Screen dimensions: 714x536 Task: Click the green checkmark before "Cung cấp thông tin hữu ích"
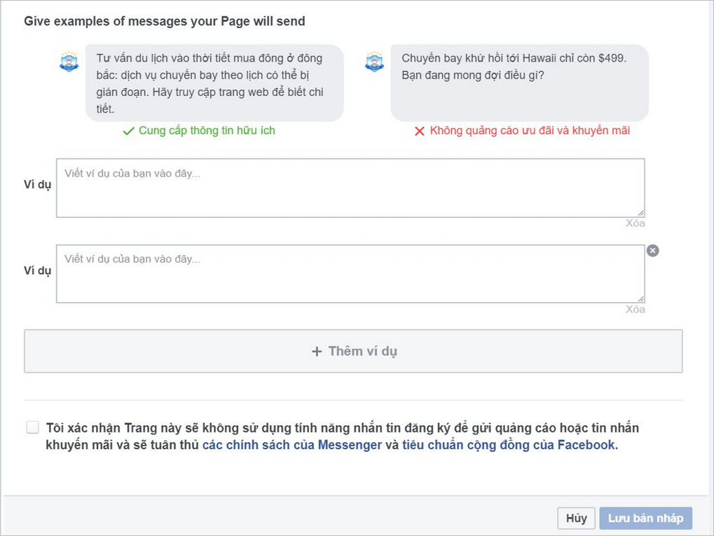pyautogui.click(x=128, y=131)
